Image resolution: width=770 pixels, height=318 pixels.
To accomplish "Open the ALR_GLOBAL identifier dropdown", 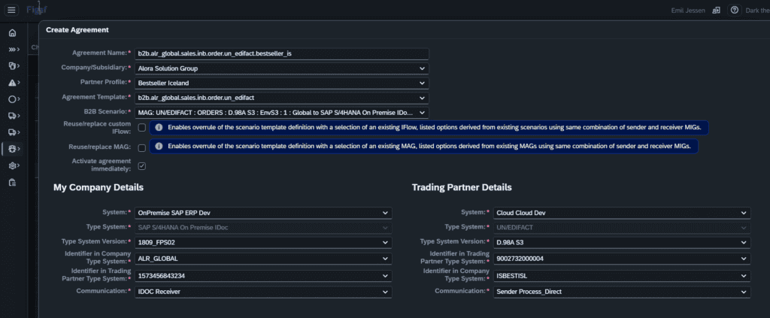I will (263, 259).
